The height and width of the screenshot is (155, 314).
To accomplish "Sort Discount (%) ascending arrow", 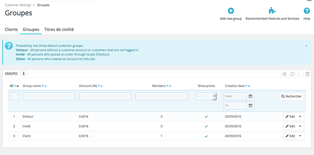I will 102,86.
